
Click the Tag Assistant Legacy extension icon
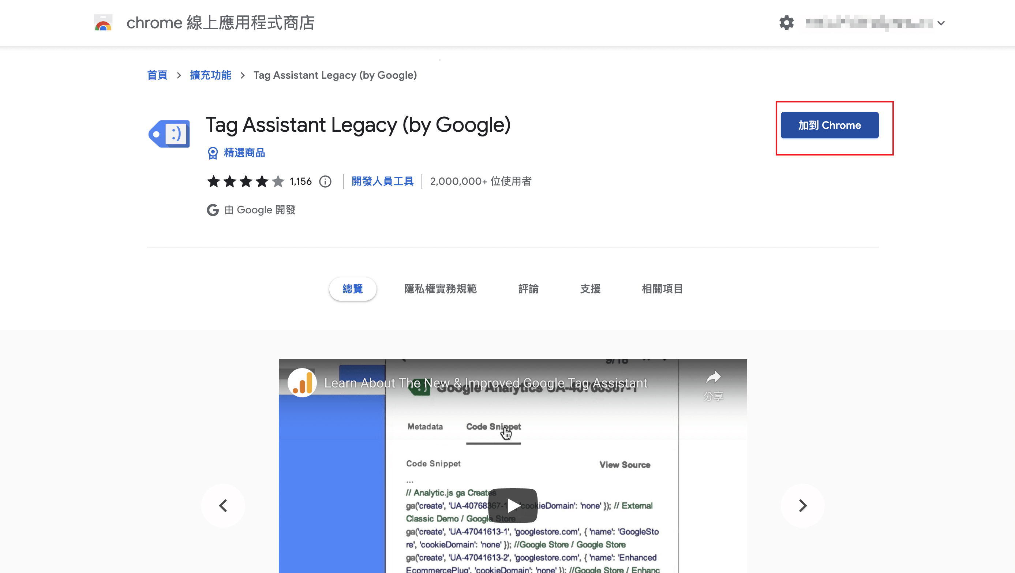tap(169, 134)
